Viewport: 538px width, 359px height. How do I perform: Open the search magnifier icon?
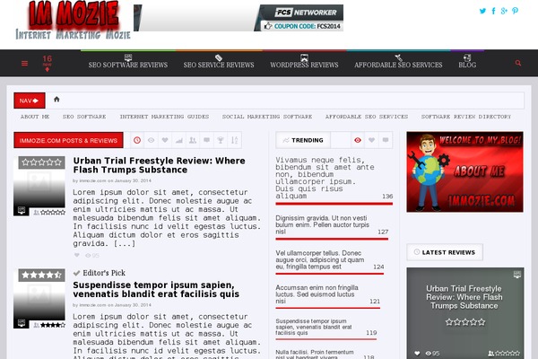(x=518, y=63)
